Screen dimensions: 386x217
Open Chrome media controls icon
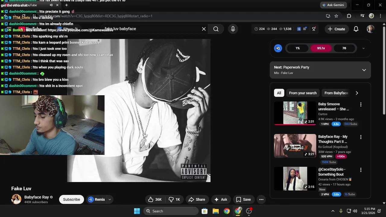[362, 16]
